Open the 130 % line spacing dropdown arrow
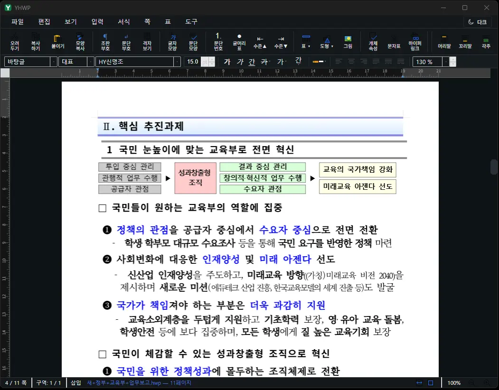This screenshot has width=499, height=390. (446, 61)
